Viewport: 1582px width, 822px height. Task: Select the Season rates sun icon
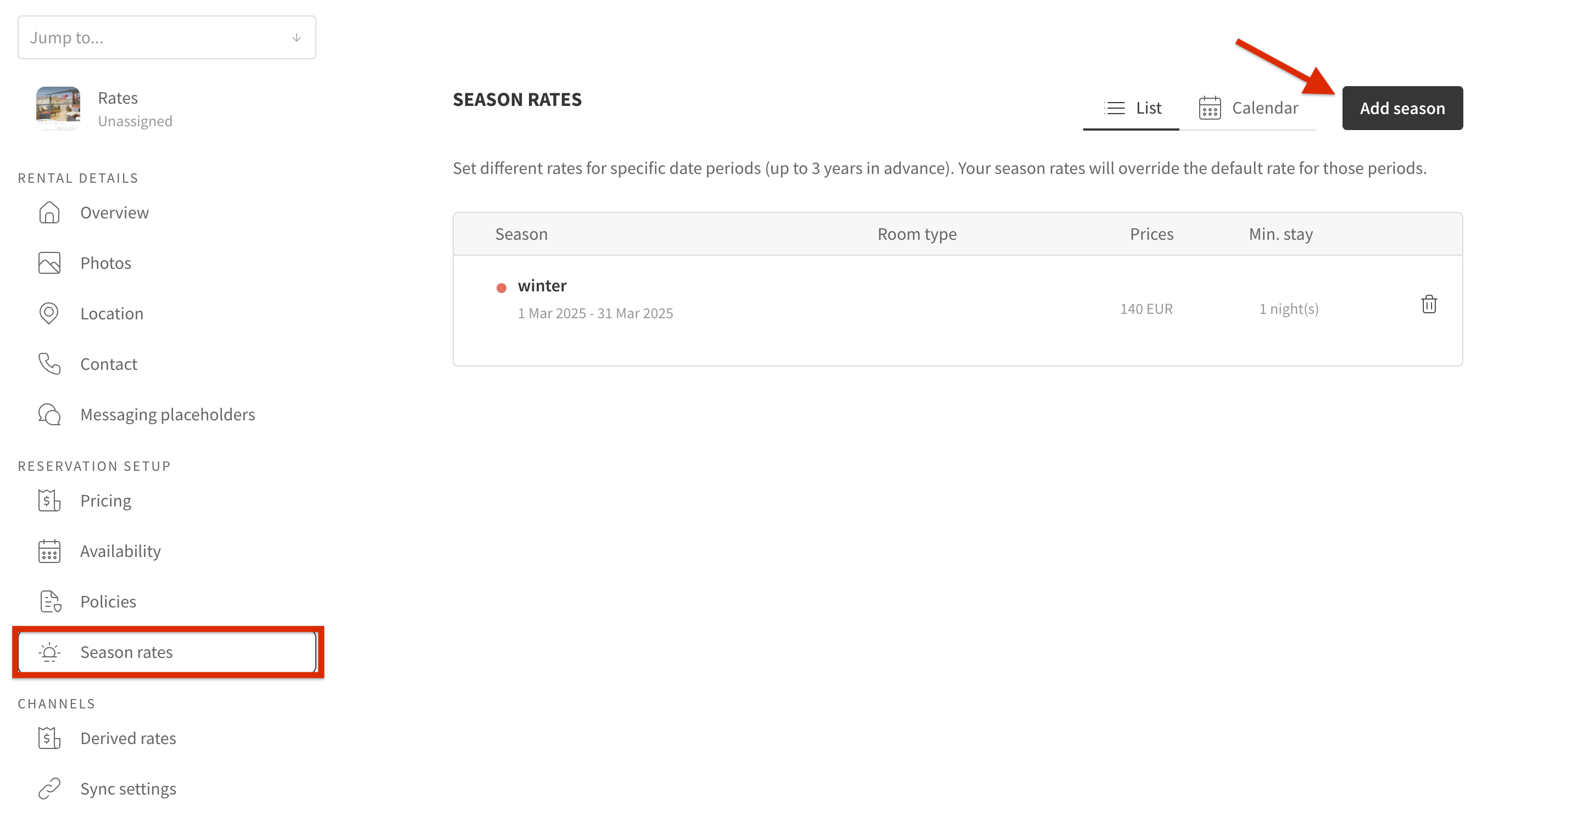tap(49, 652)
